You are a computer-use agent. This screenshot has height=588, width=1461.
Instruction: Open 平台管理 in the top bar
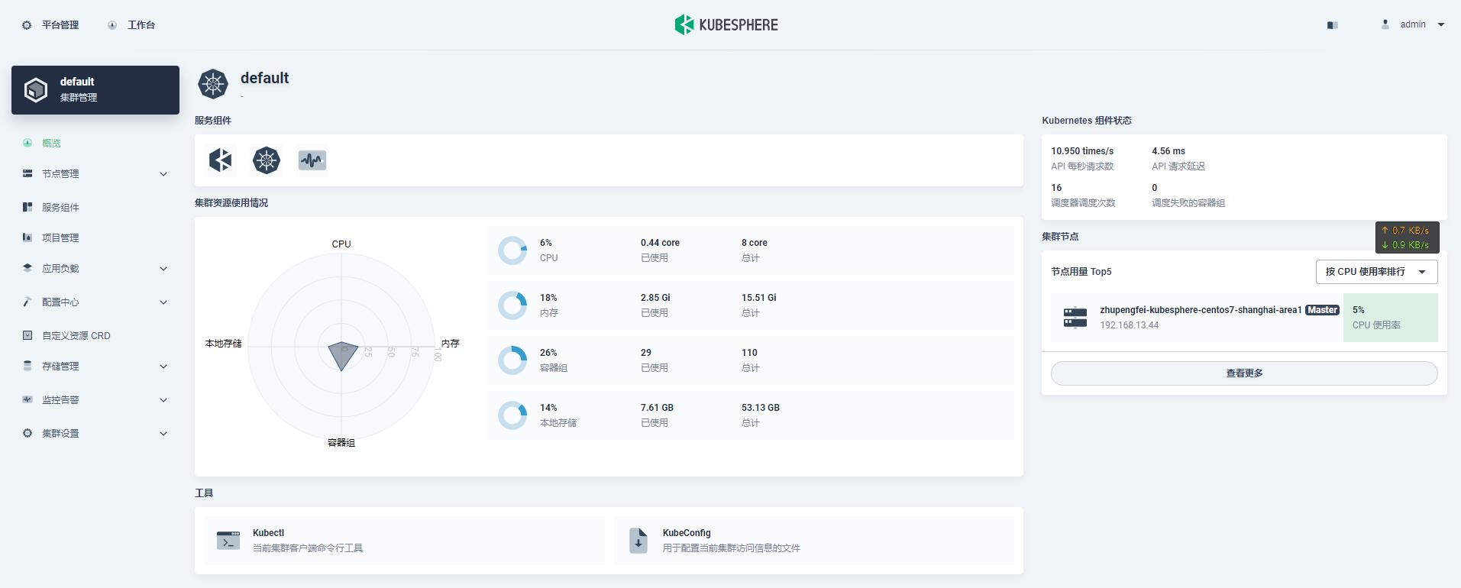(51, 25)
